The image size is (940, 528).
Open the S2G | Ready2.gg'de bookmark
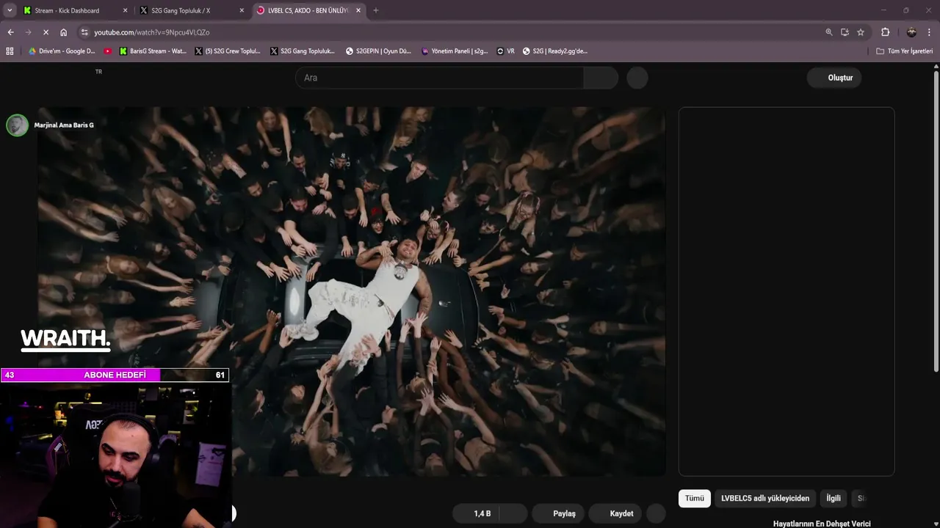555,51
